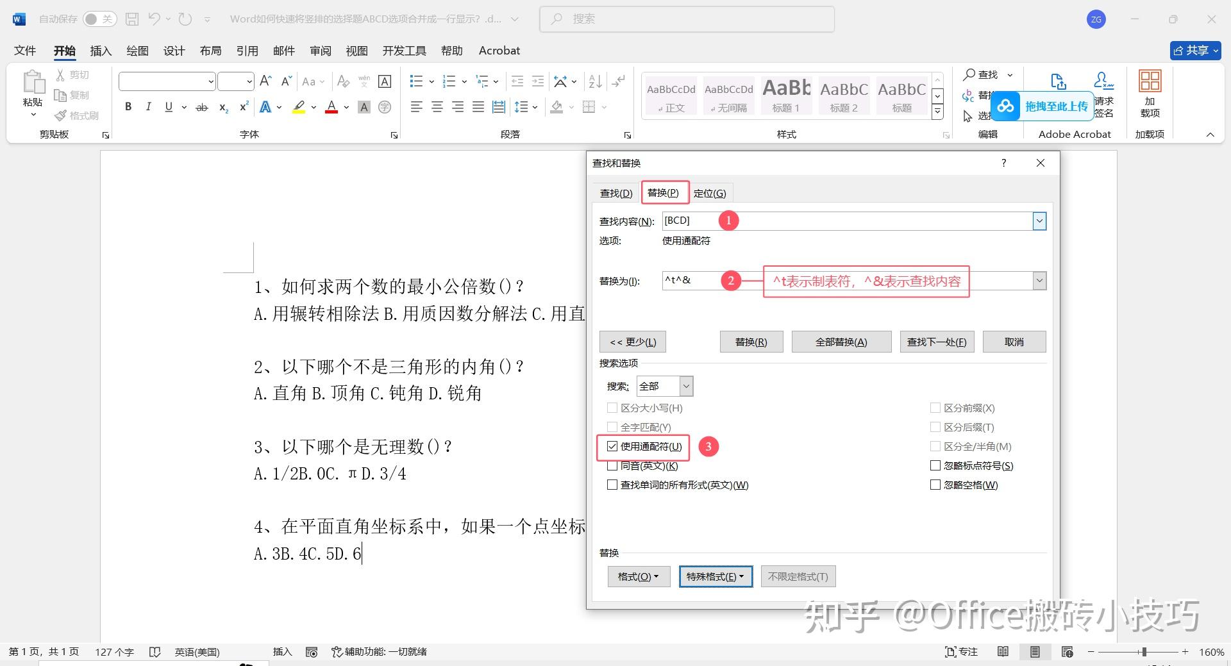The image size is (1231, 666).
Task: Enable the 区分大小写 option
Action: coord(612,408)
